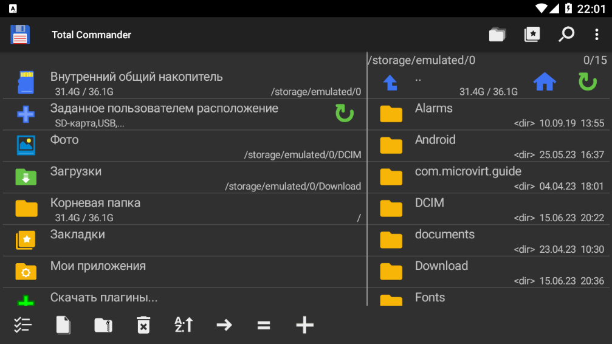Tap the copy/new file page icon
Screen dimensions: 612x344
point(63,325)
